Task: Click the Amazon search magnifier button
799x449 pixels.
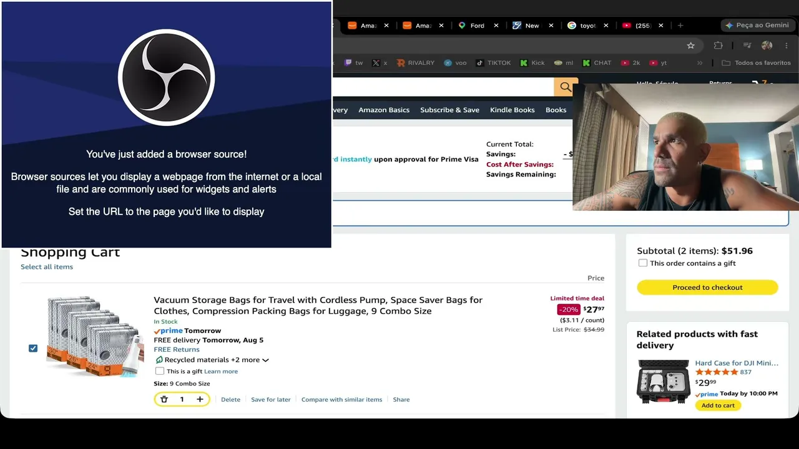Action: pos(566,87)
